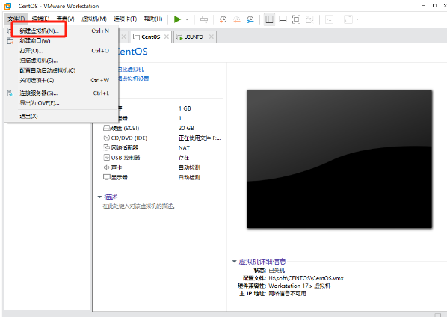The height and width of the screenshot is (317, 447).
Task: Close the CentOS tab
Action: [167, 37]
